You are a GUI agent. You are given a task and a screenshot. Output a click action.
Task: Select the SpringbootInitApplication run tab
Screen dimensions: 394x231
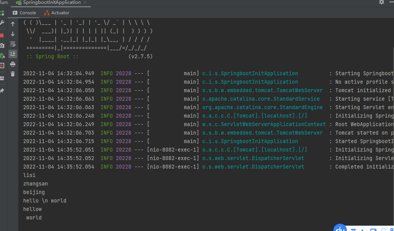click(x=51, y=3)
